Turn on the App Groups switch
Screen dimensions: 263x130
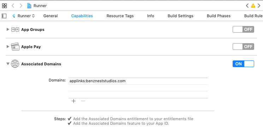(243, 30)
